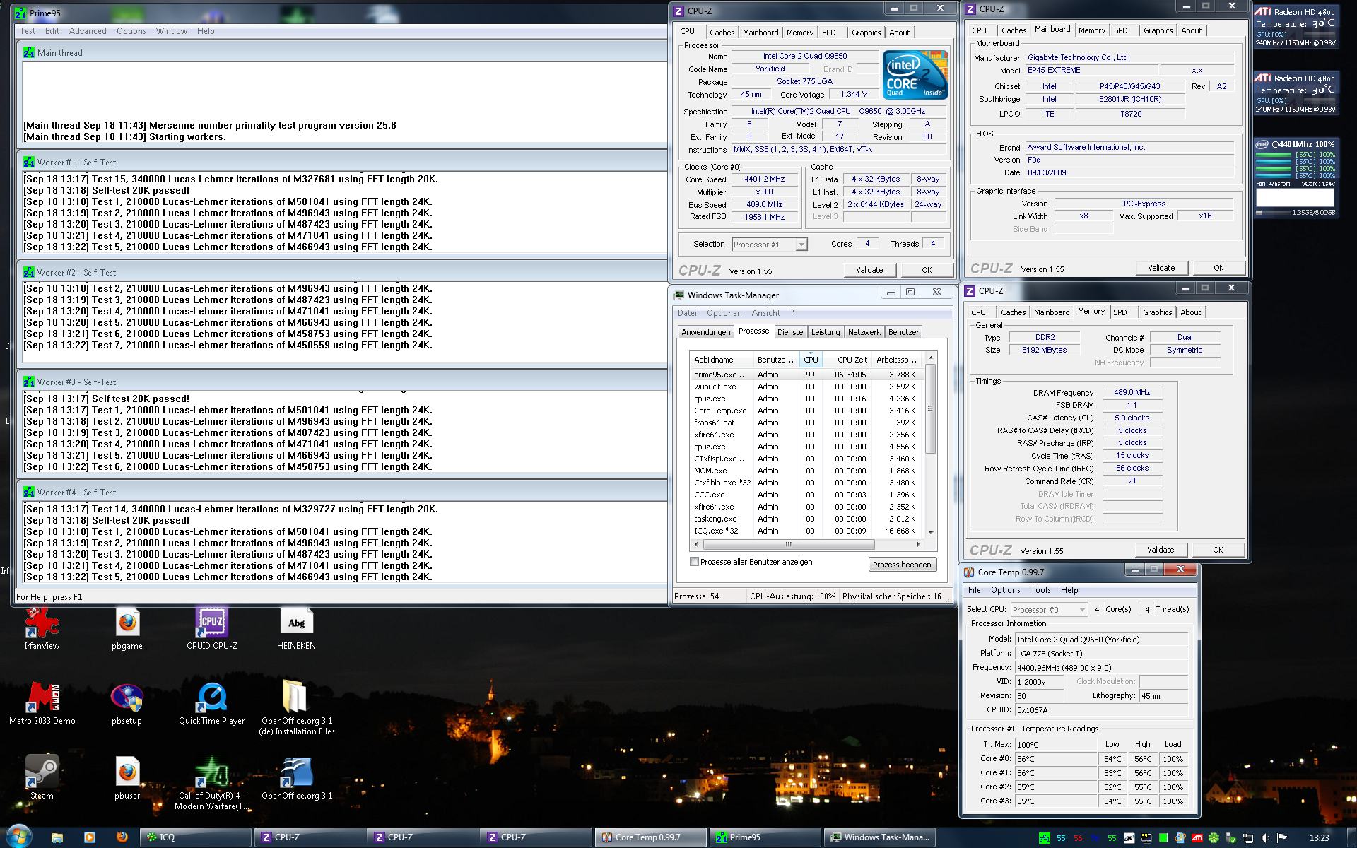1357x848 pixels.
Task: Open the volume speaker tray icon
Action: (x=1264, y=838)
